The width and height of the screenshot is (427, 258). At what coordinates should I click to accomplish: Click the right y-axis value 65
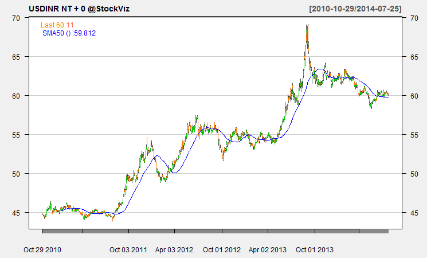pyautogui.click(x=414, y=57)
